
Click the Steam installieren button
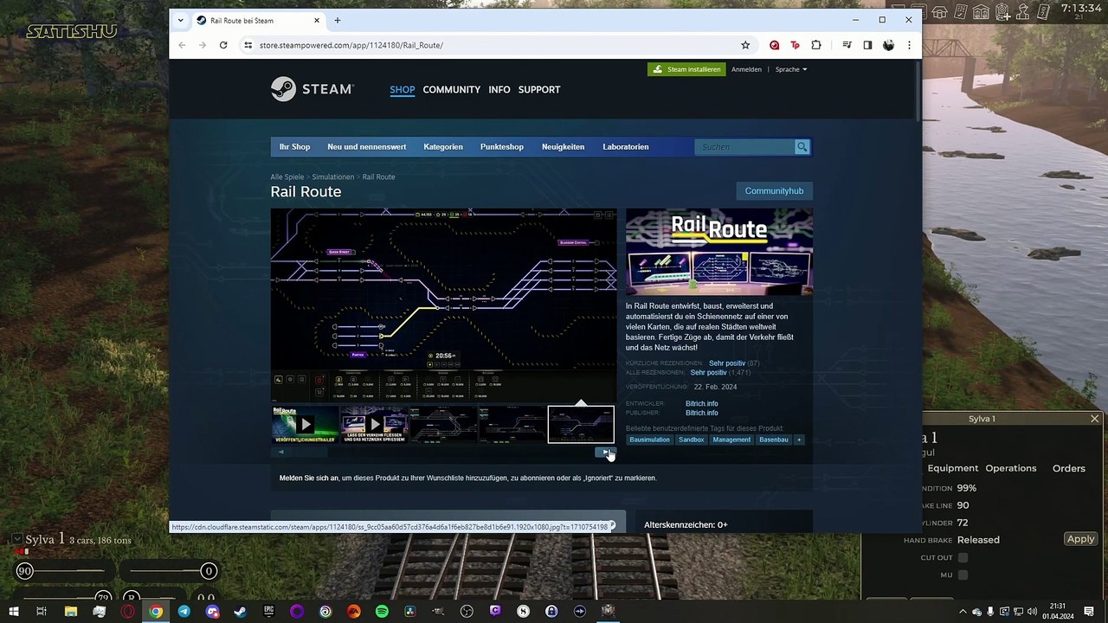coord(686,69)
